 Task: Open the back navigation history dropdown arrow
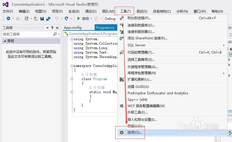tap(13, 19)
